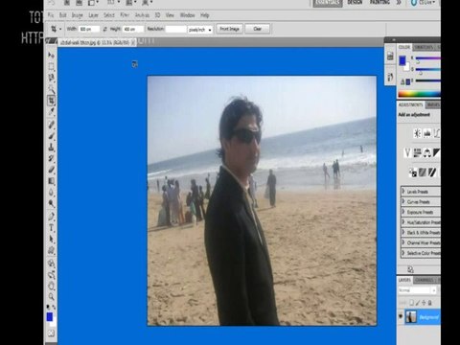Select the Move tool
Screen dimensions: 460x345
[x=51, y=56]
